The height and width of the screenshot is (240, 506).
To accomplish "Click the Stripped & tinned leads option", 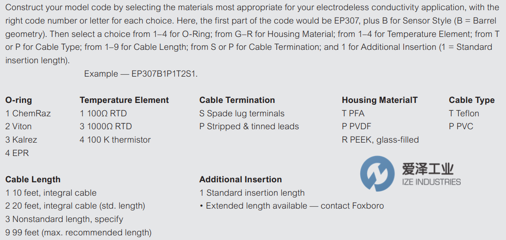I will (249, 126).
